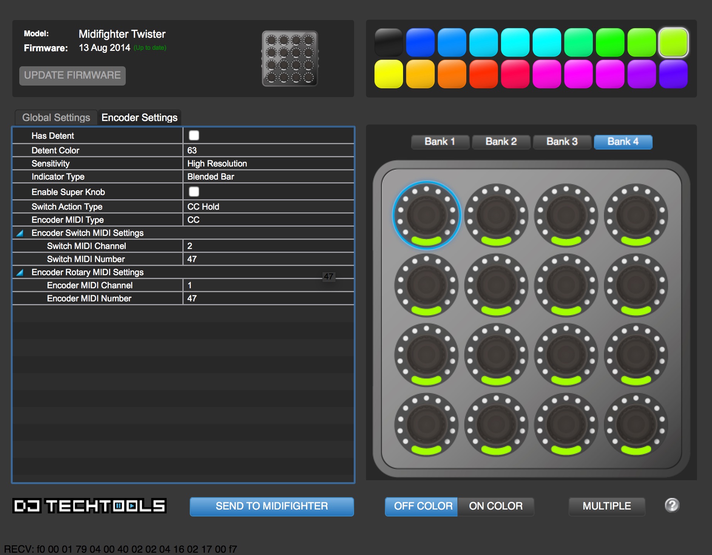Pick the selected lime green swatch
The image size is (712, 555).
tap(673, 42)
